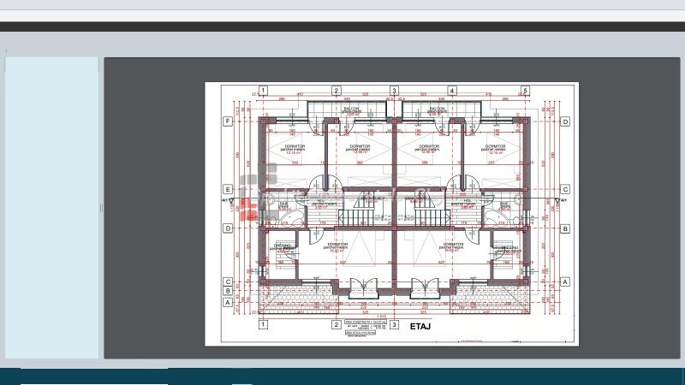Click the right BALCON label
This screenshot has width=685, height=385.
[437, 110]
